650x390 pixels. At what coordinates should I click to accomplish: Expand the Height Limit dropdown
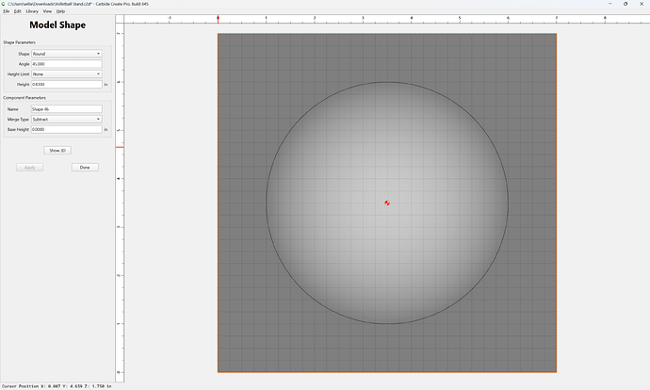click(x=67, y=74)
